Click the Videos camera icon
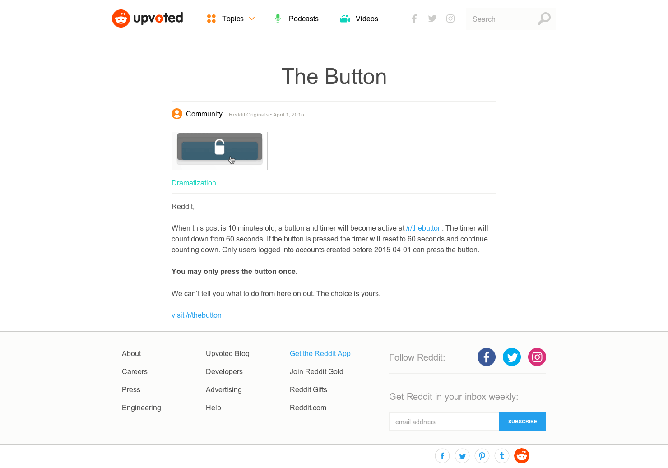The height and width of the screenshot is (468, 668). point(344,19)
